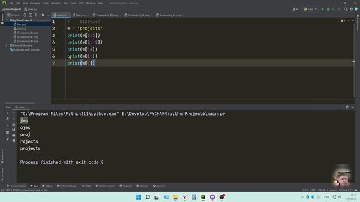Screen dimensions: 360x202
Task: Open the run configuration dropdown main
Action: [x=310, y=9]
